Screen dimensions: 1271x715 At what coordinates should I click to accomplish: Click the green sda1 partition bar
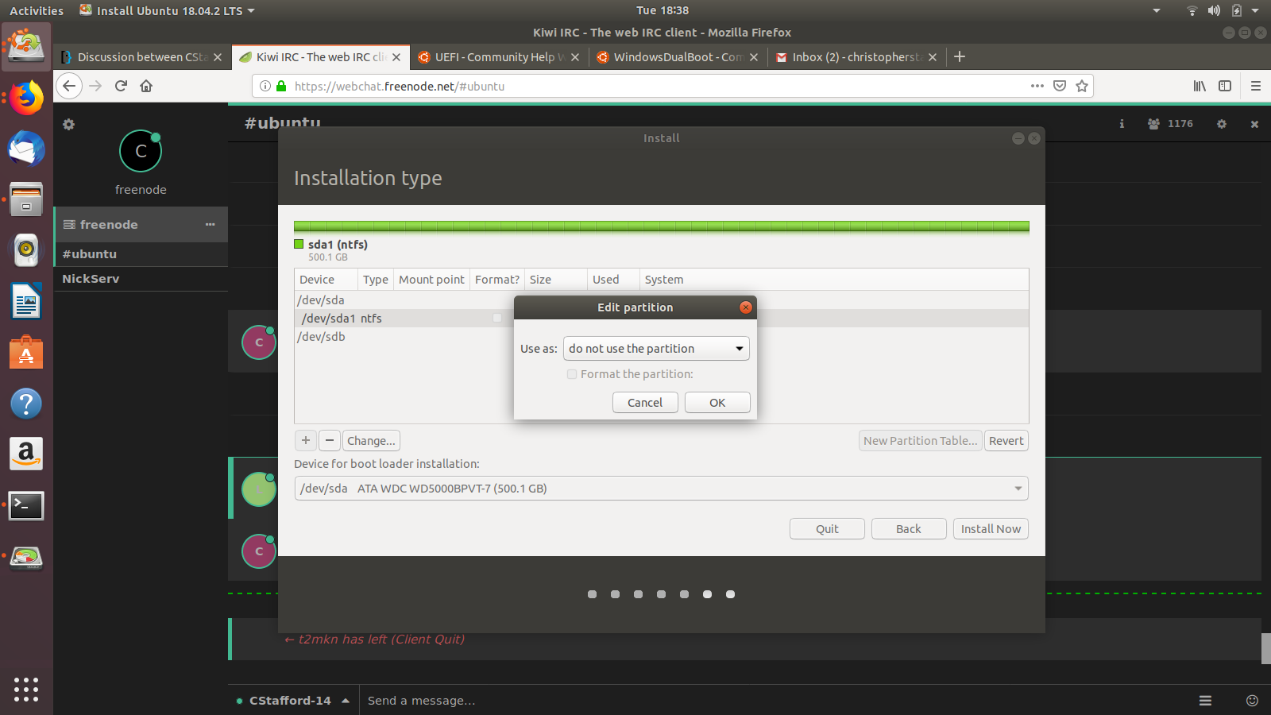(x=661, y=226)
